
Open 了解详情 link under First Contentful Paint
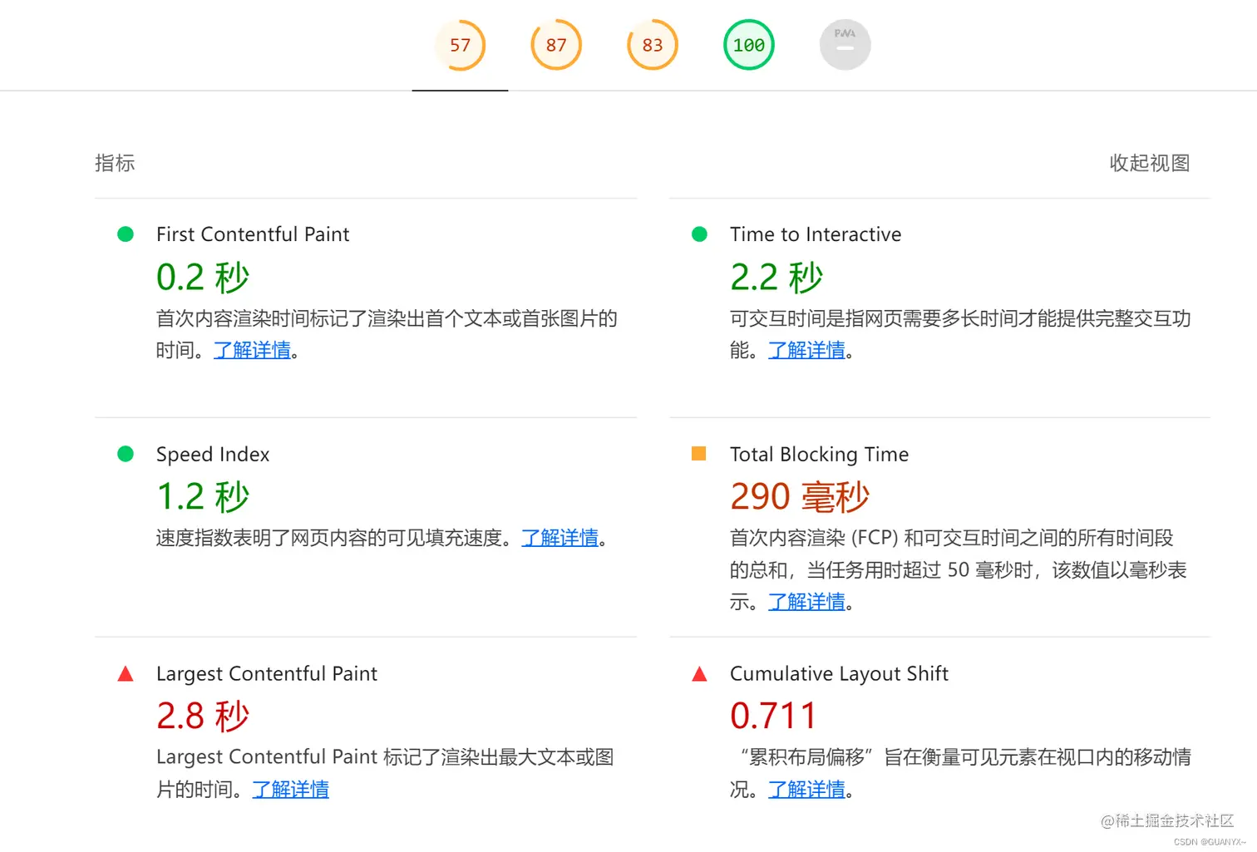point(252,350)
